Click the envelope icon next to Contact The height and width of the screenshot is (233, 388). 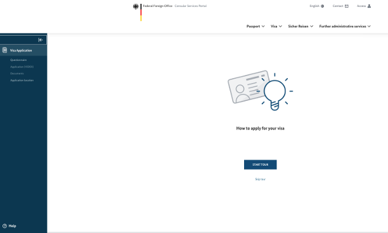347,6
